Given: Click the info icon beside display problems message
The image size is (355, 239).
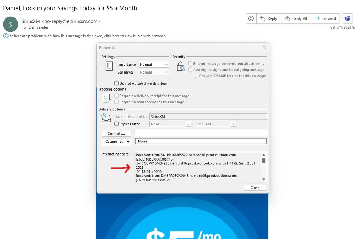Looking at the screenshot, I should 6,36.
